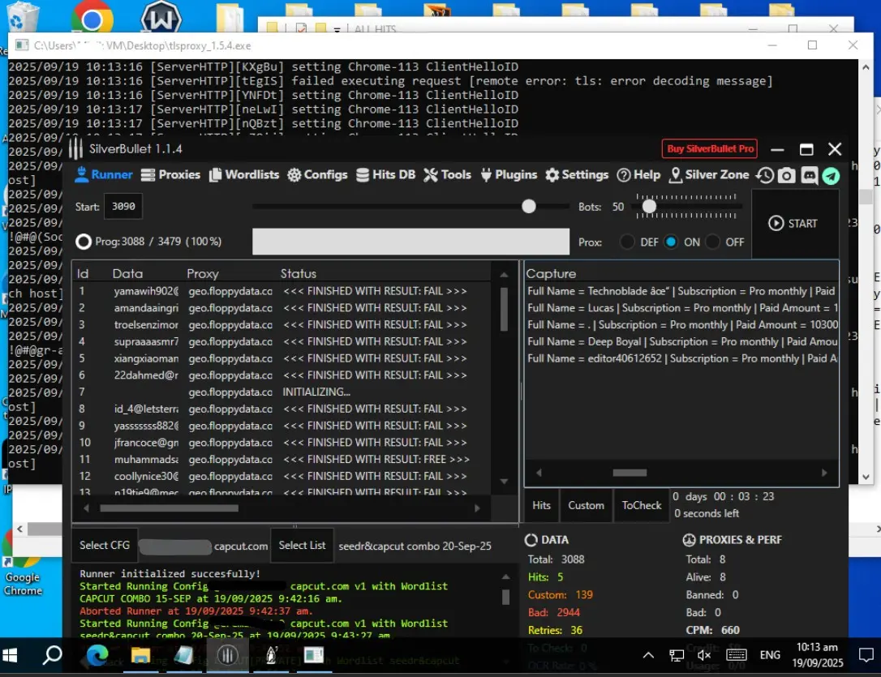Image resolution: width=881 pixels, height=677 pixels.
Task: Open the Discord icon link
Action: point(809,176)
